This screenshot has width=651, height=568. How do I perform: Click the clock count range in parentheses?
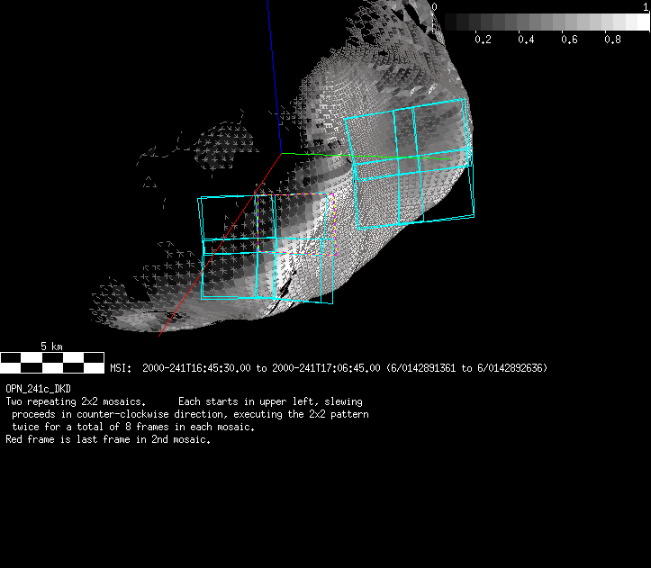pyautogui.click(x=466, y=368)
